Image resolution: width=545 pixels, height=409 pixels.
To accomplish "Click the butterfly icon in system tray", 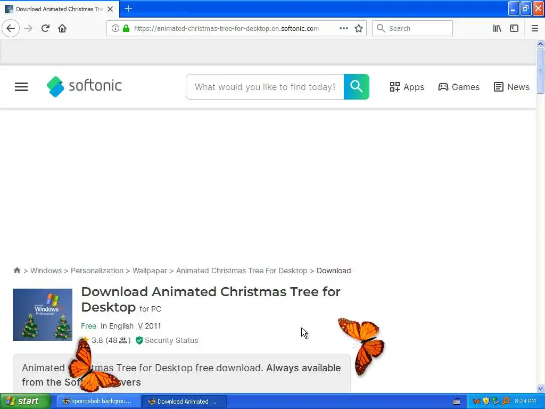I will click(x=476, y=402).
